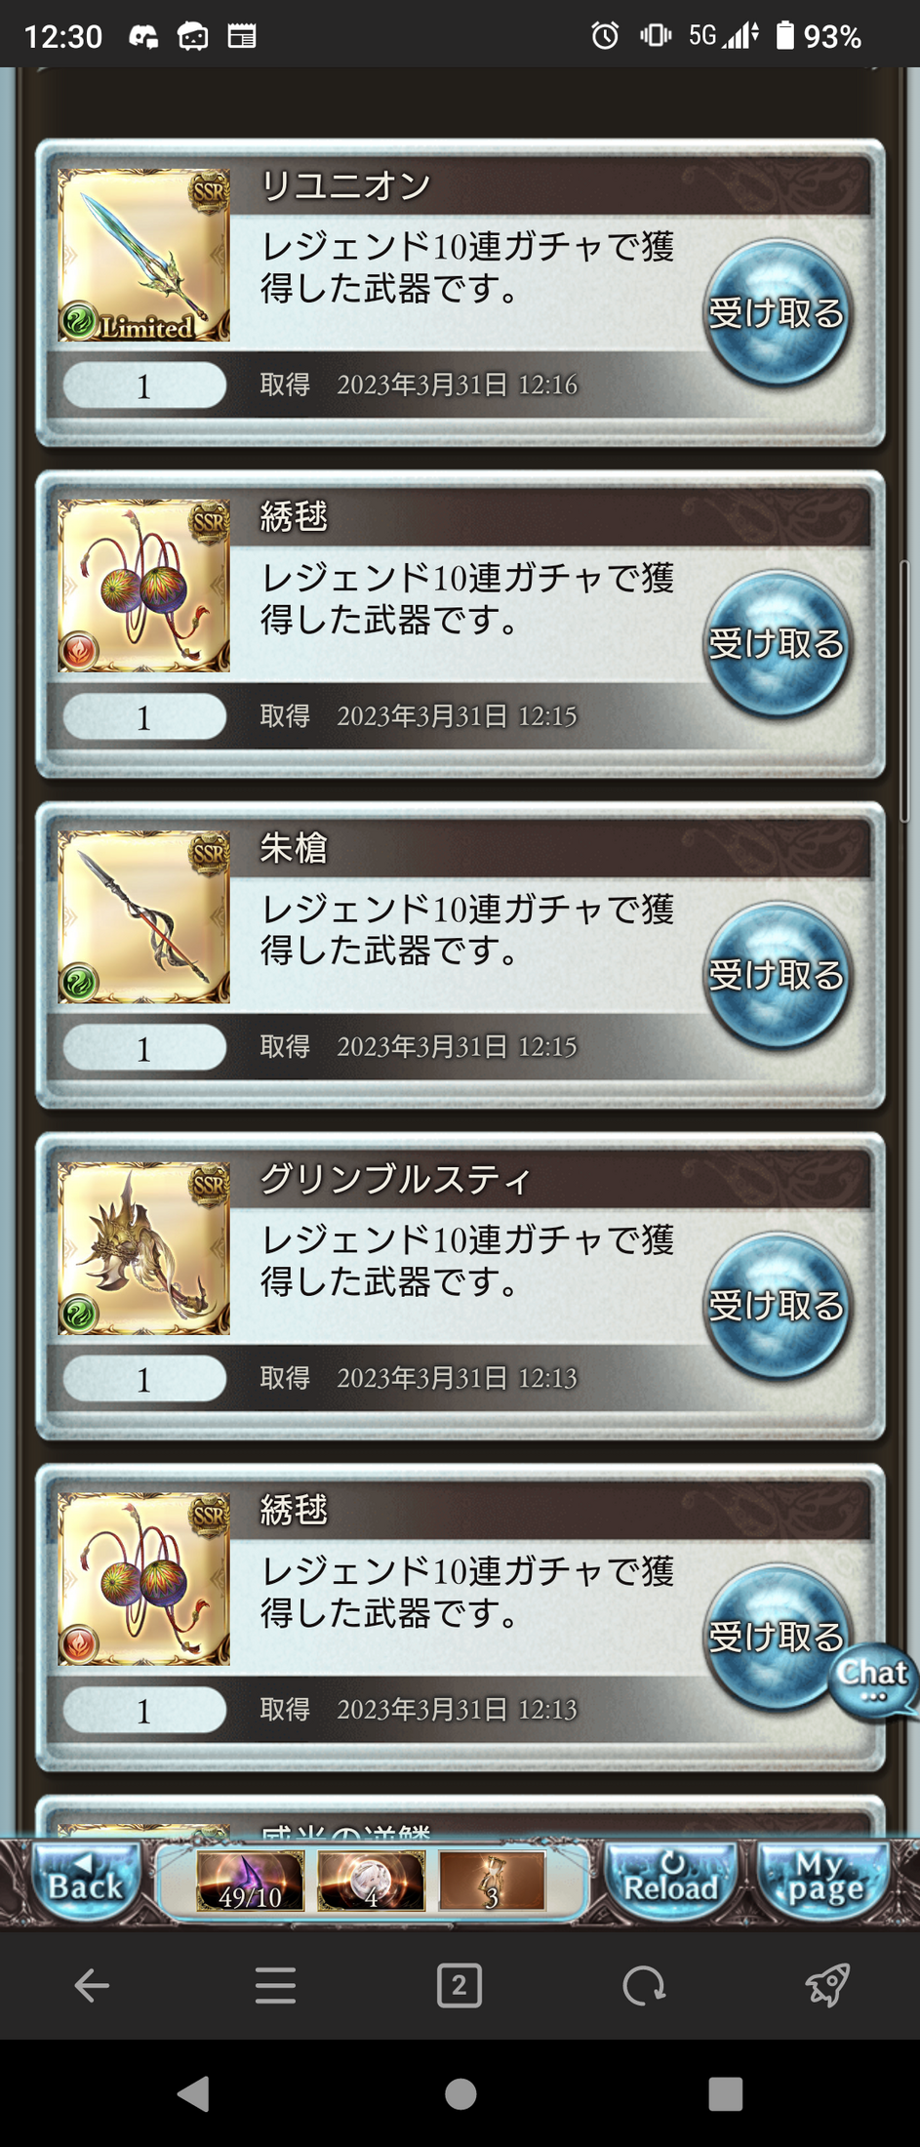Screen dimensions: 920x2147
Task: Reload the game page
Action: (670, 1883)
